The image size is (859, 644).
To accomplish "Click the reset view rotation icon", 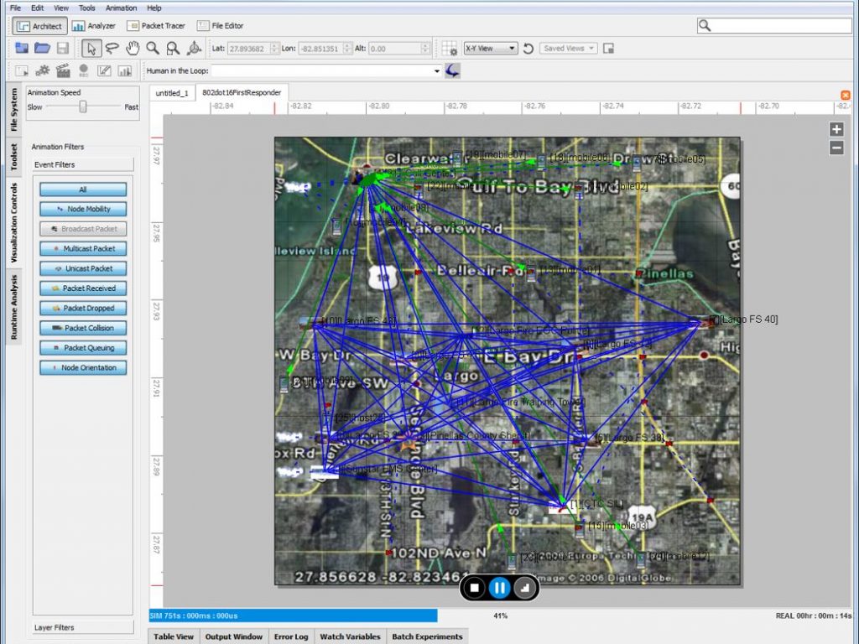I will 528,49.
